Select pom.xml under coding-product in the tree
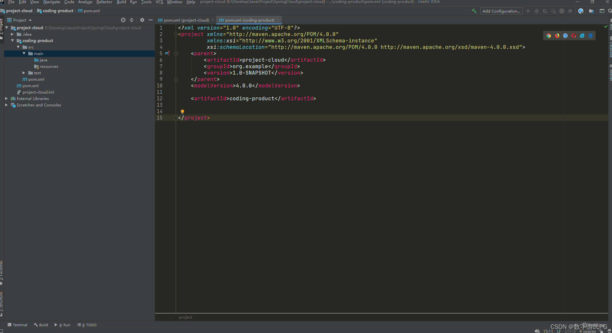 [33, 79]
